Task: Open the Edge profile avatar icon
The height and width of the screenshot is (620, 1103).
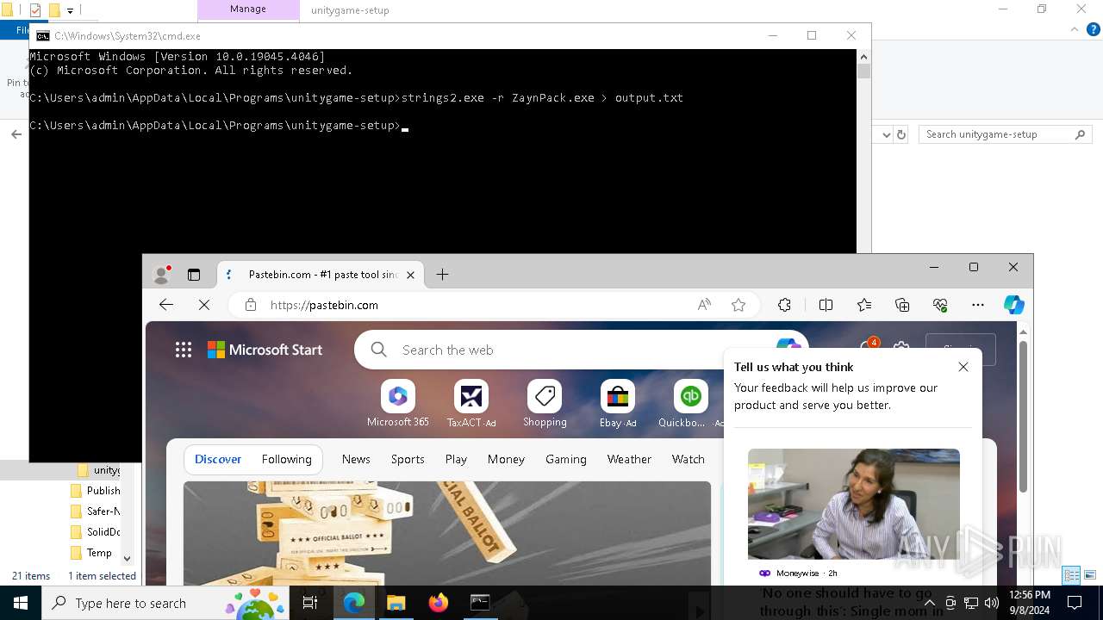Action: [161, 275]
